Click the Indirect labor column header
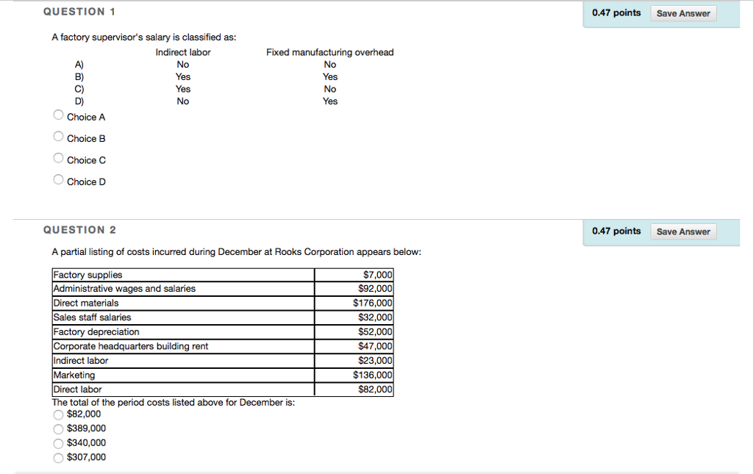Screen dimensions: 753x474 (182, 52)
